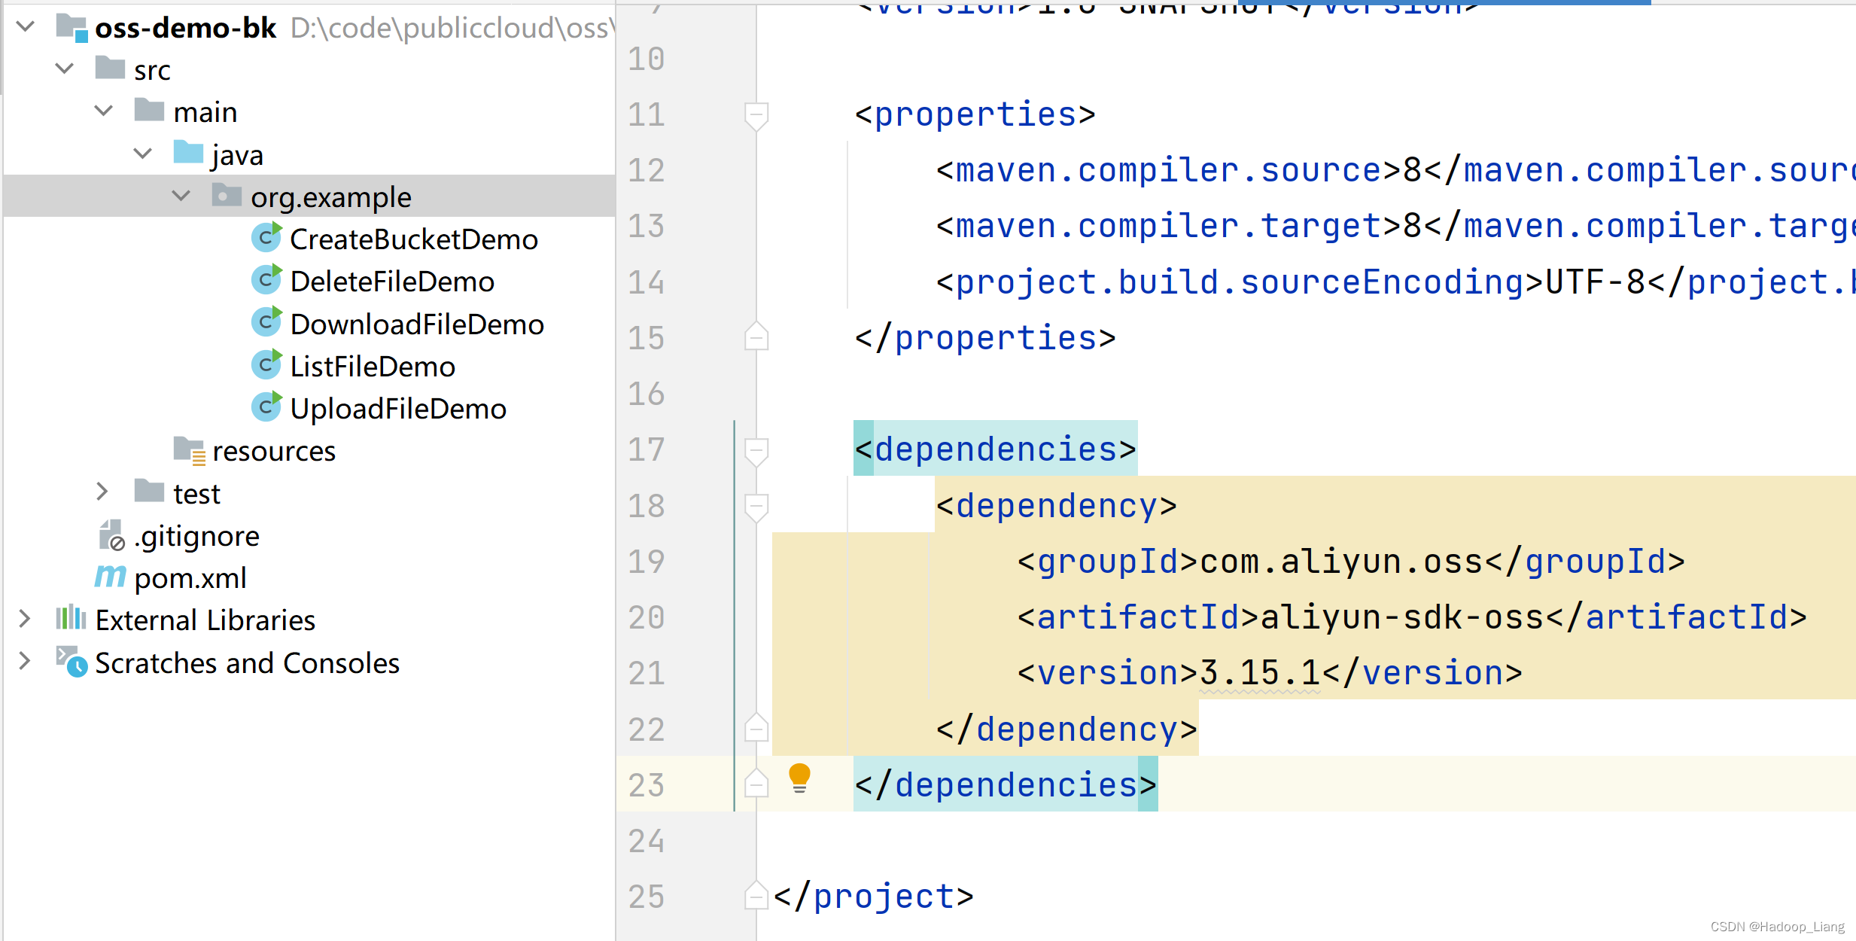Select the resources folder
Screen dimensions: 1856x941
tap(274, 451)
